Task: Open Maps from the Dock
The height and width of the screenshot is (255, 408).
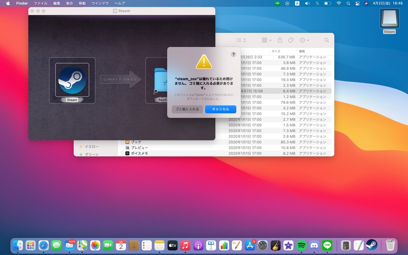Action: tap(82, 245)
